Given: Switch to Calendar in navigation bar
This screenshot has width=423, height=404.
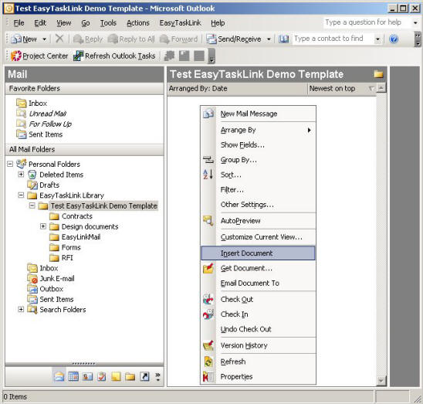Looking at the screenshot, I should point(73,376).
